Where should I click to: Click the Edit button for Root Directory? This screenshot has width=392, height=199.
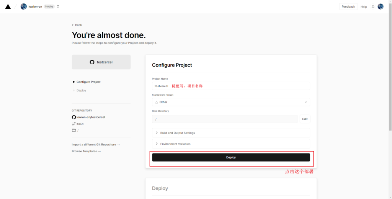coord(305,119)
